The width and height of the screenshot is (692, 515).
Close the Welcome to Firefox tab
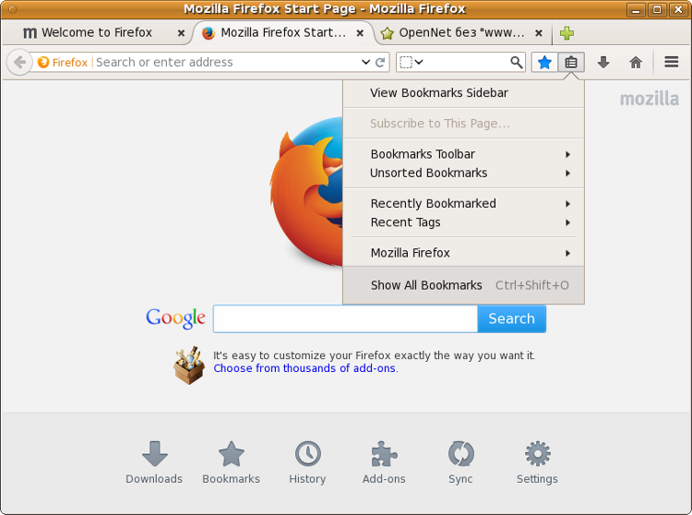coord(181,33)
